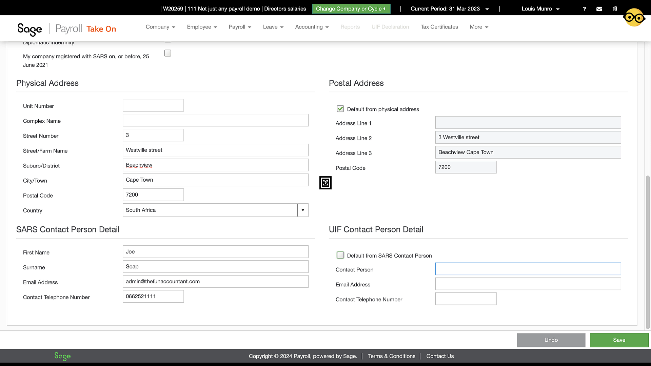Open the Tax Certificates tab
651x366 pixels.
pos(439,27)
